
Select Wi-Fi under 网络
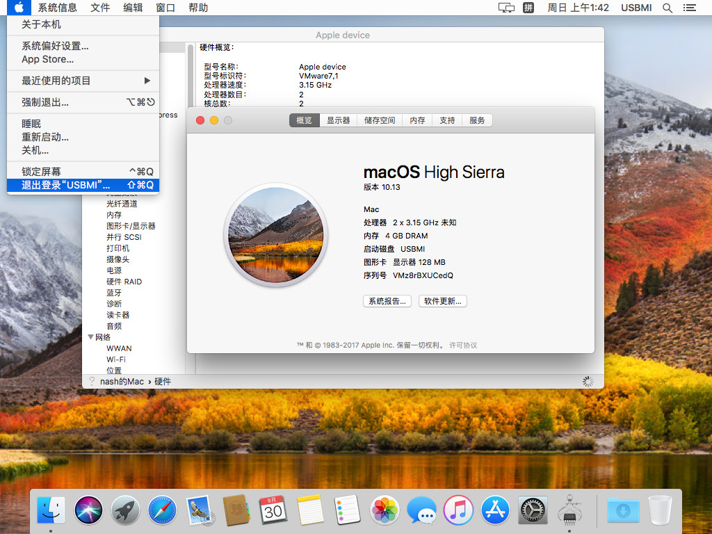(x=116, y=359)
